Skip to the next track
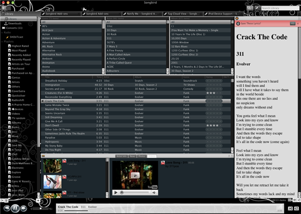The image size is (301, 214). (23, 208)
